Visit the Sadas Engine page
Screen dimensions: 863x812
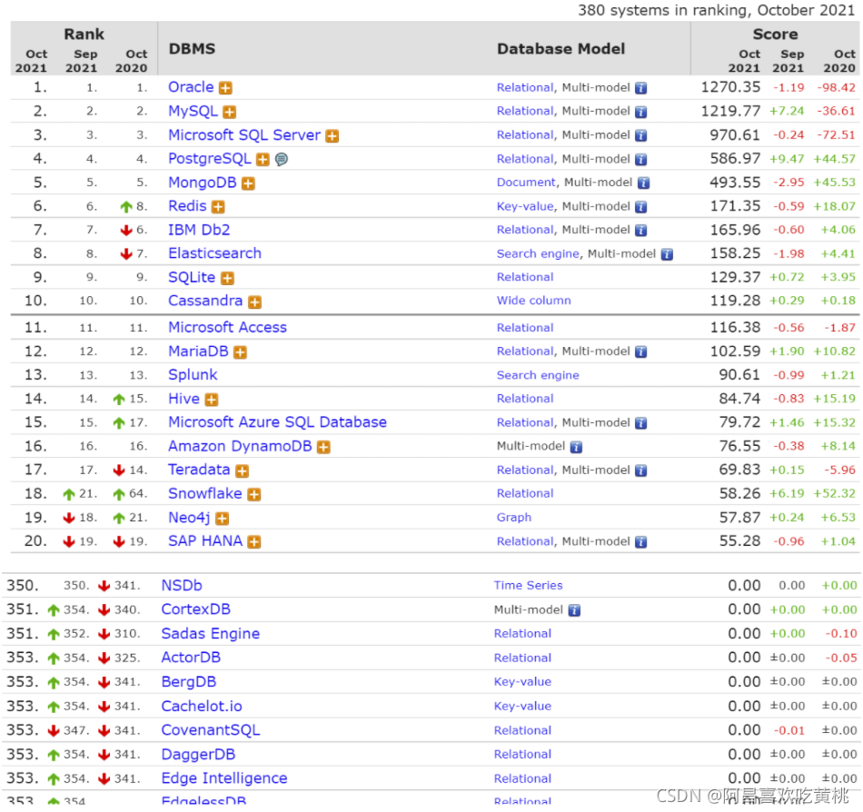210,634
